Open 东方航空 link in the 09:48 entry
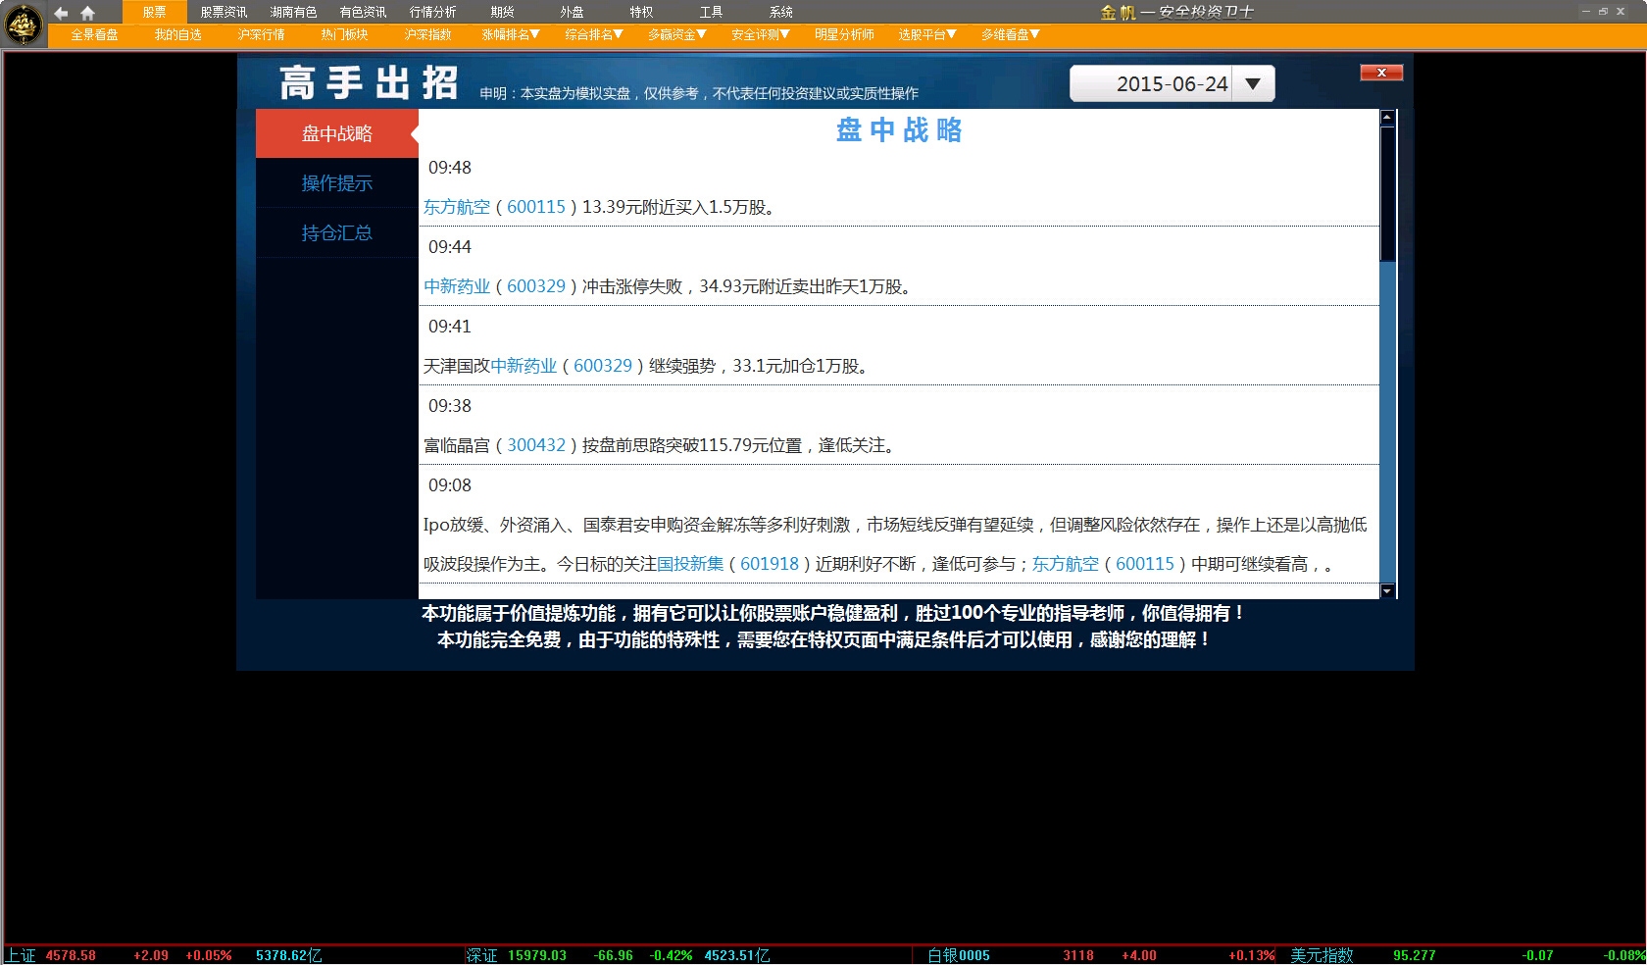Viewport: 1647px width, 965px height. (x=457, y=207)
